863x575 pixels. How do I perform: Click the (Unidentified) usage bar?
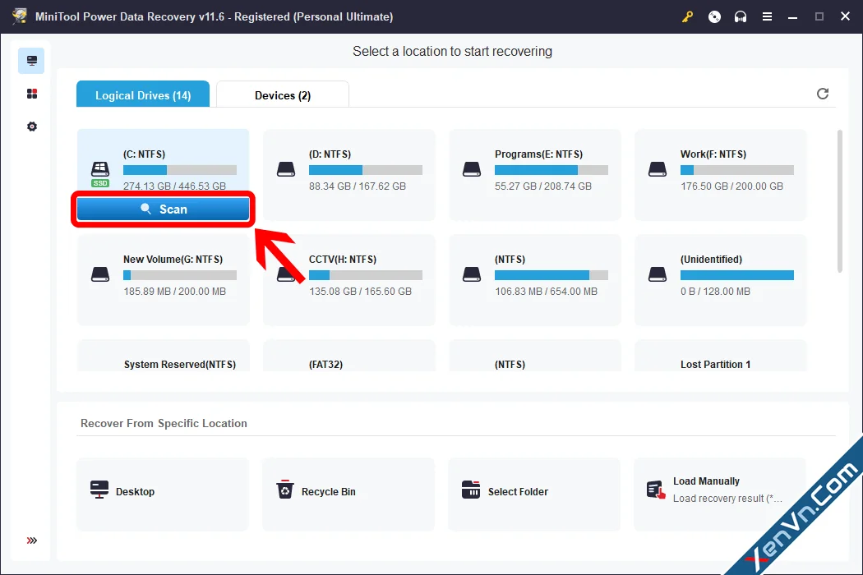point(737,275)
